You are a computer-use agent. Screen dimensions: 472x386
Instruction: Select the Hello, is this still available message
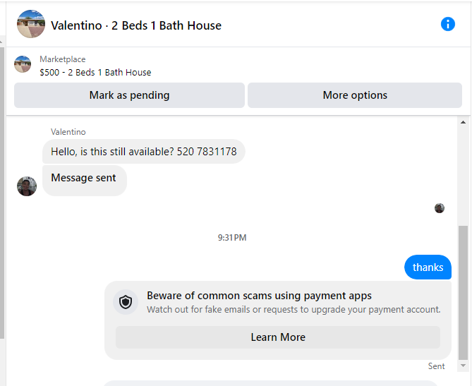pos(144,152)
